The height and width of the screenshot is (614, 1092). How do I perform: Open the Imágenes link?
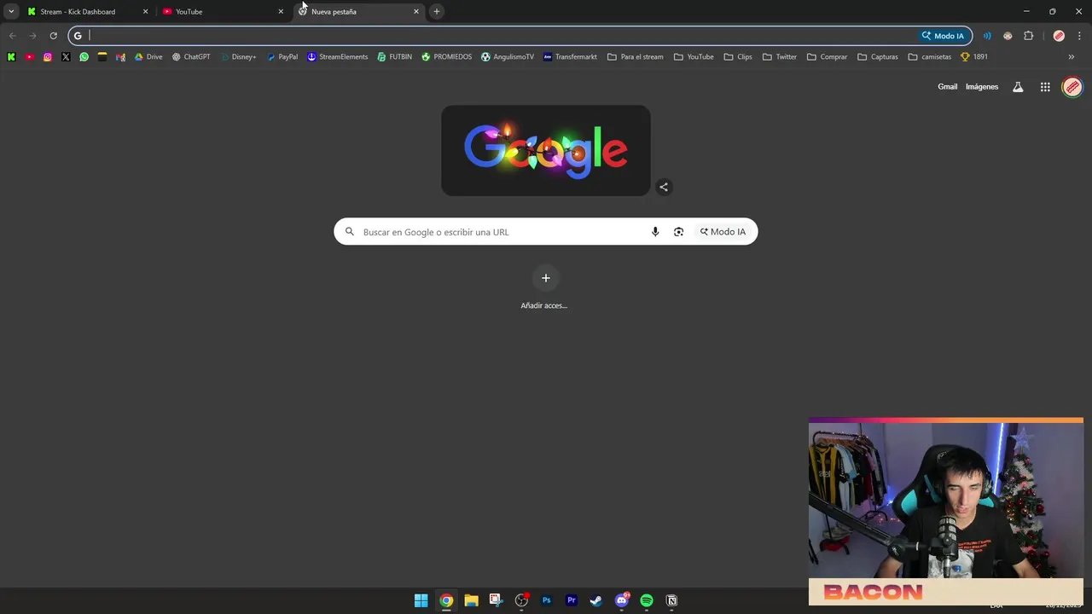(x=982, y=87)
